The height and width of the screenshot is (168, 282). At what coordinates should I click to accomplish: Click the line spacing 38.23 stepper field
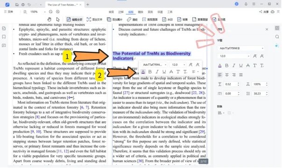(260, 93)
